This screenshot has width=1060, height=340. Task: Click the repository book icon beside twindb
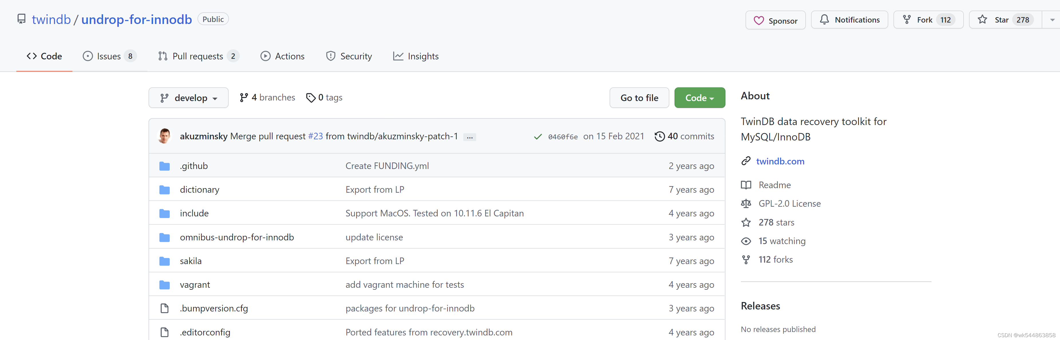coord(21,19)
